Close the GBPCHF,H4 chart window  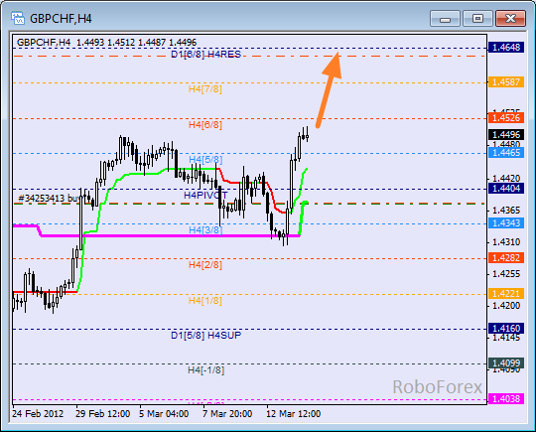[510, 18]
